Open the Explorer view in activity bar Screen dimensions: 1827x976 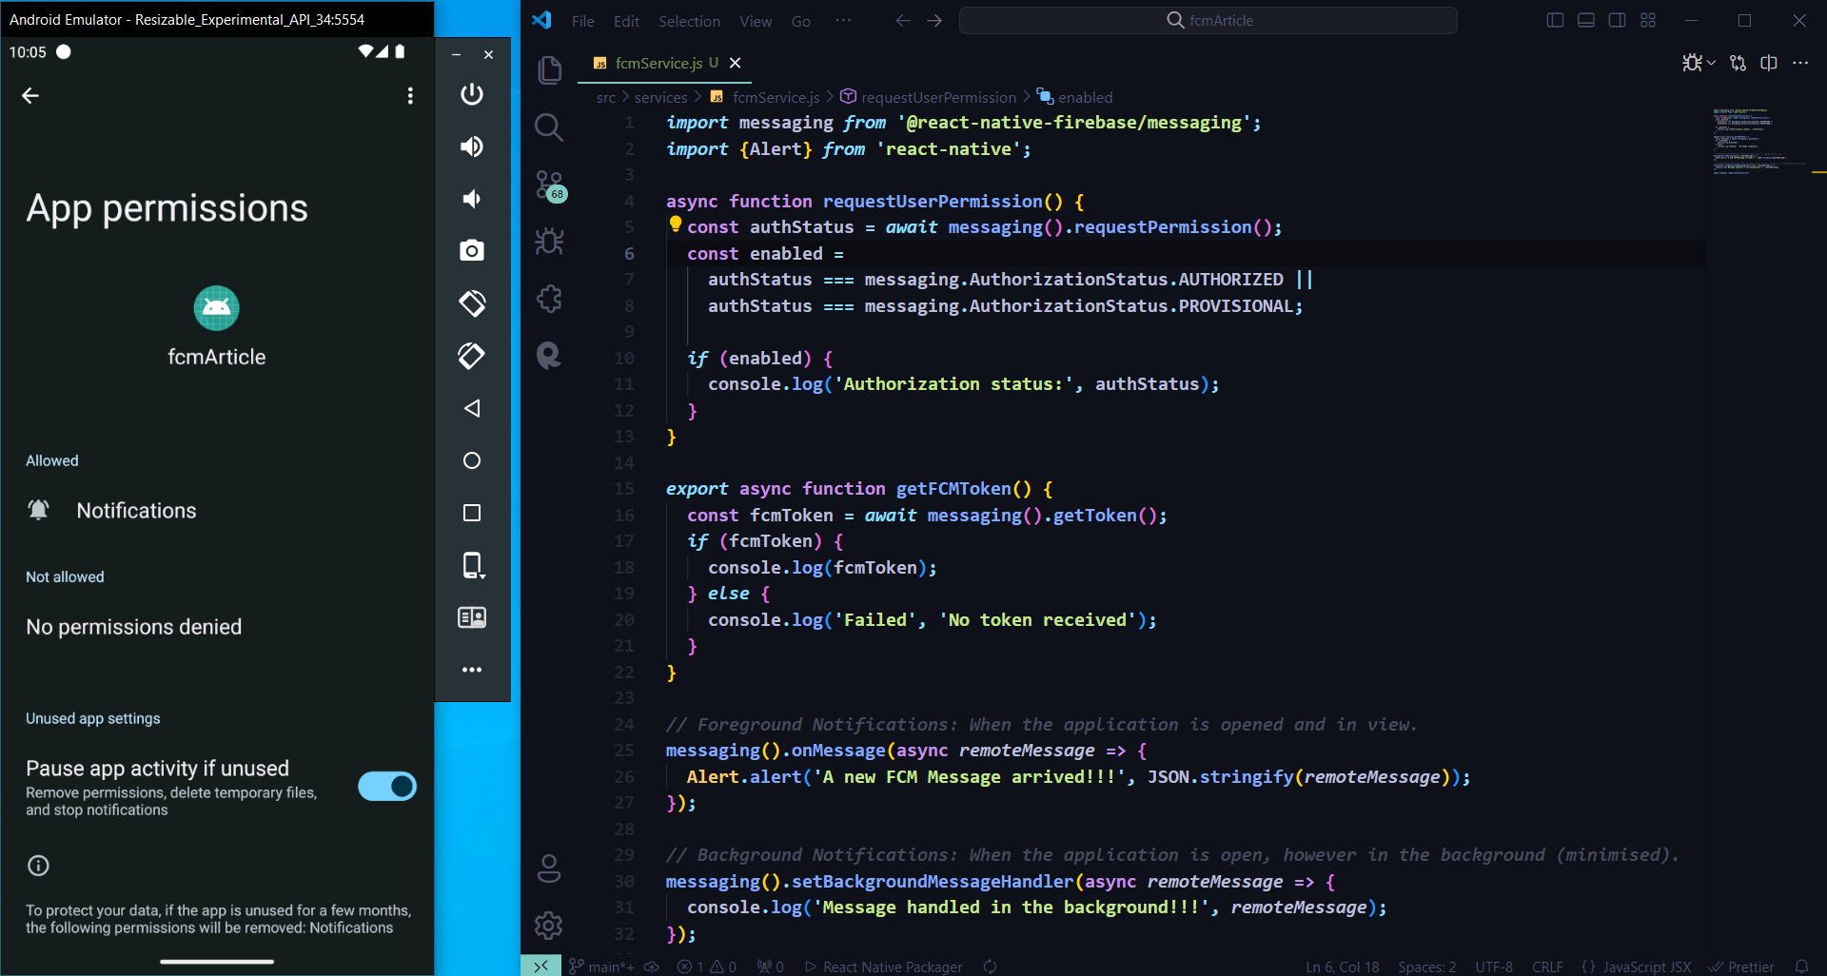tap(549, 70)
